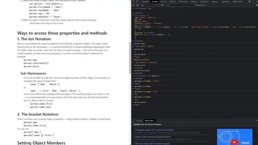The width and height of the screenshot is (258, 145).
Task: Click the '1. The dot Notation:' heading
Action: (34, 39)
